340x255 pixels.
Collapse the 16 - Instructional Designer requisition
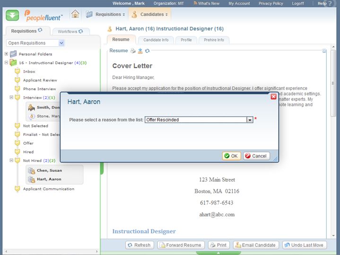tap(6, 63)
